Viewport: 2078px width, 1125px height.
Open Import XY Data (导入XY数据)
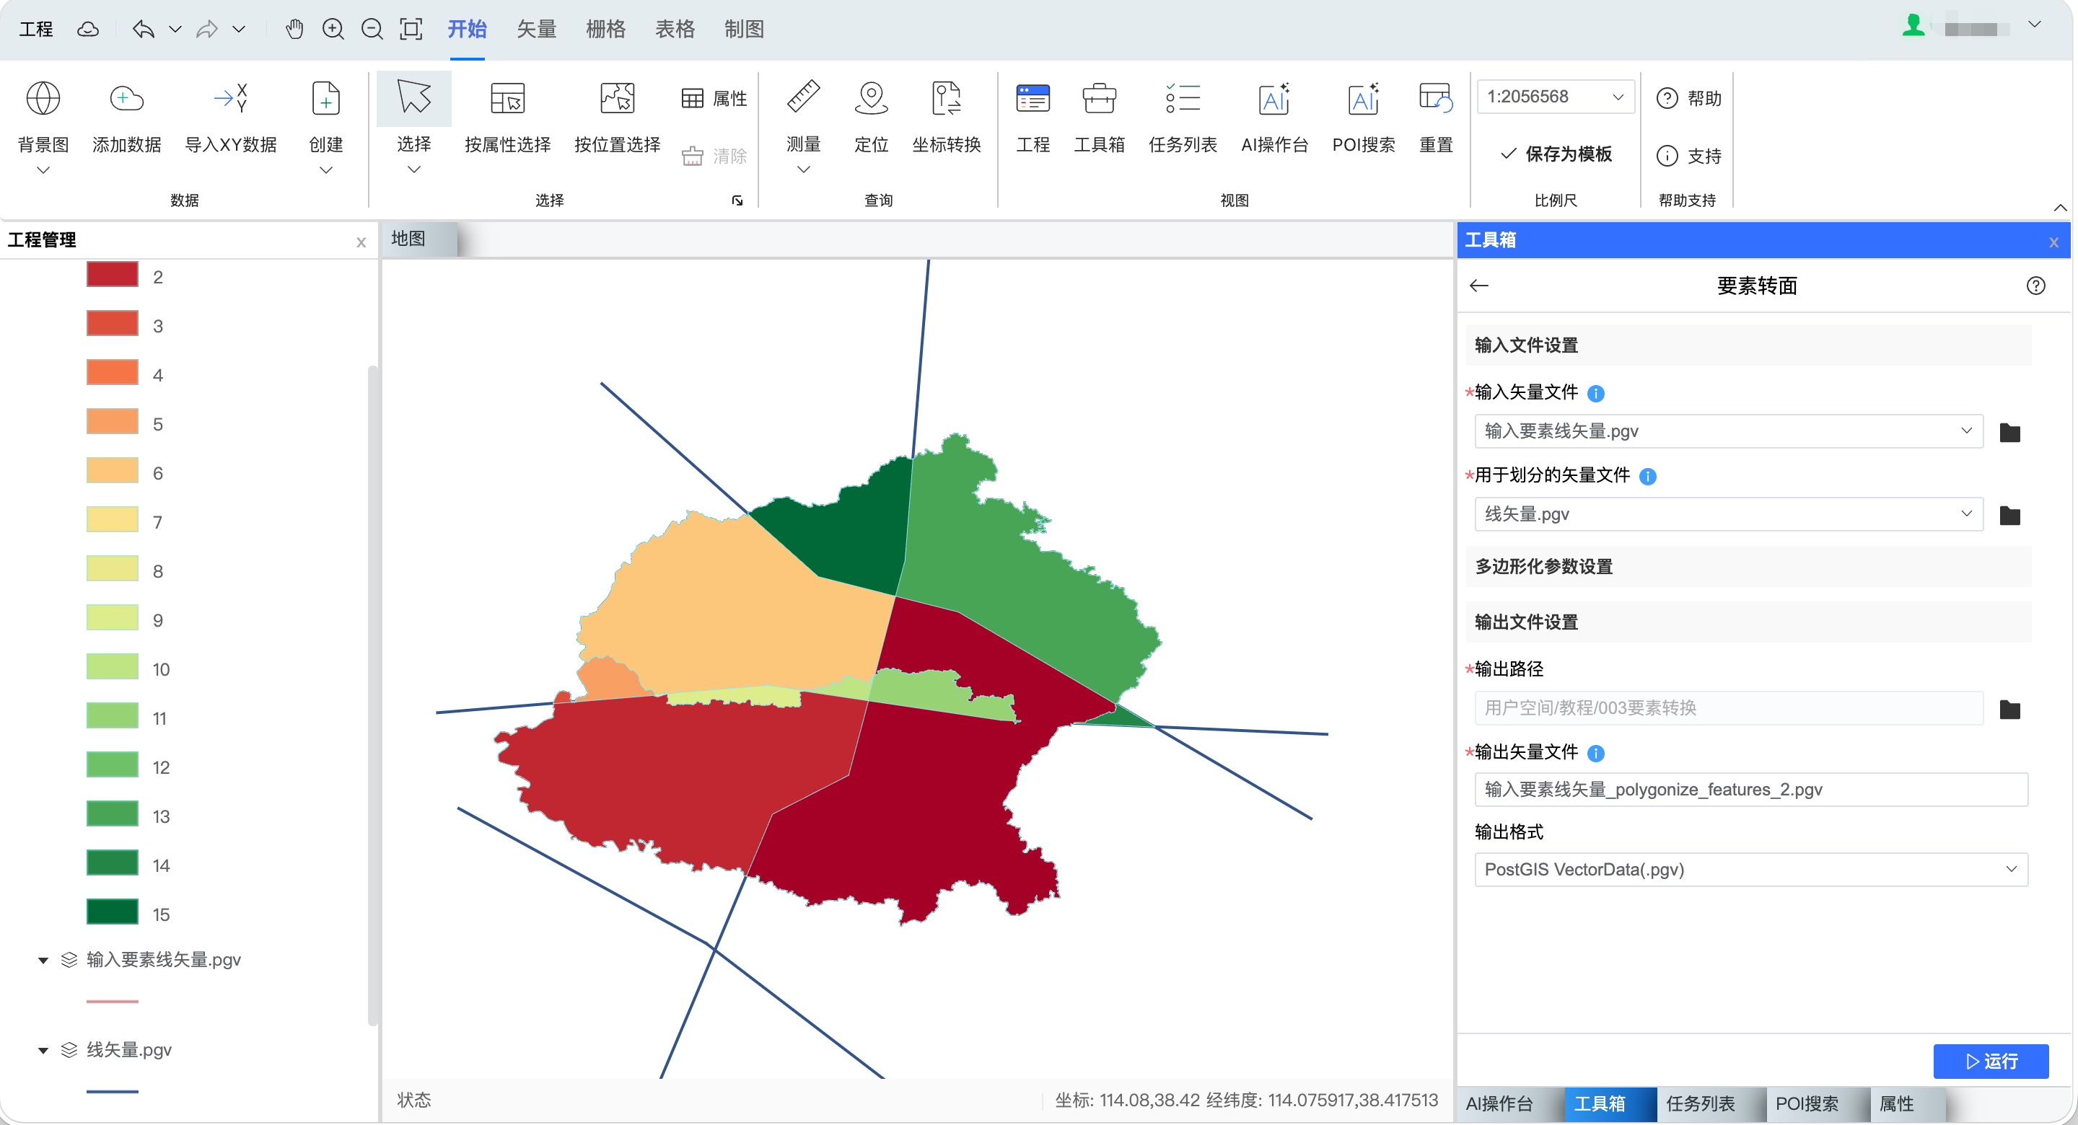(231, 100)
